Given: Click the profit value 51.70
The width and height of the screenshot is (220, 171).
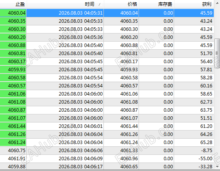Looking at the screenshot, I should click(x=206, y=54).
